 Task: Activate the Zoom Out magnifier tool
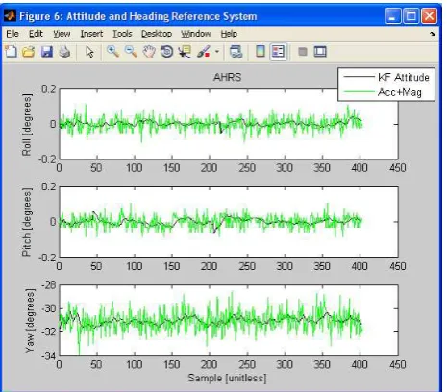tap(131, 51)
